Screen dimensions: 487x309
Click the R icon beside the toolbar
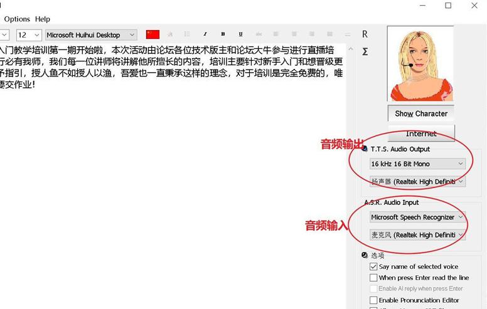(365, 34)
